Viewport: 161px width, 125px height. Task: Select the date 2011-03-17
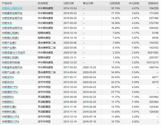[70, 77]
